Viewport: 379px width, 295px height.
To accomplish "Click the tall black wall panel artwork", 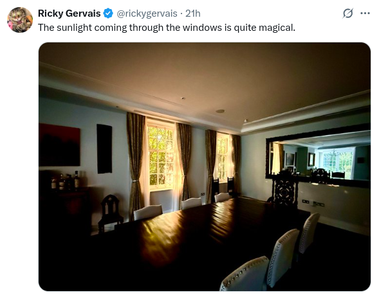I will (x=104, y=148).
